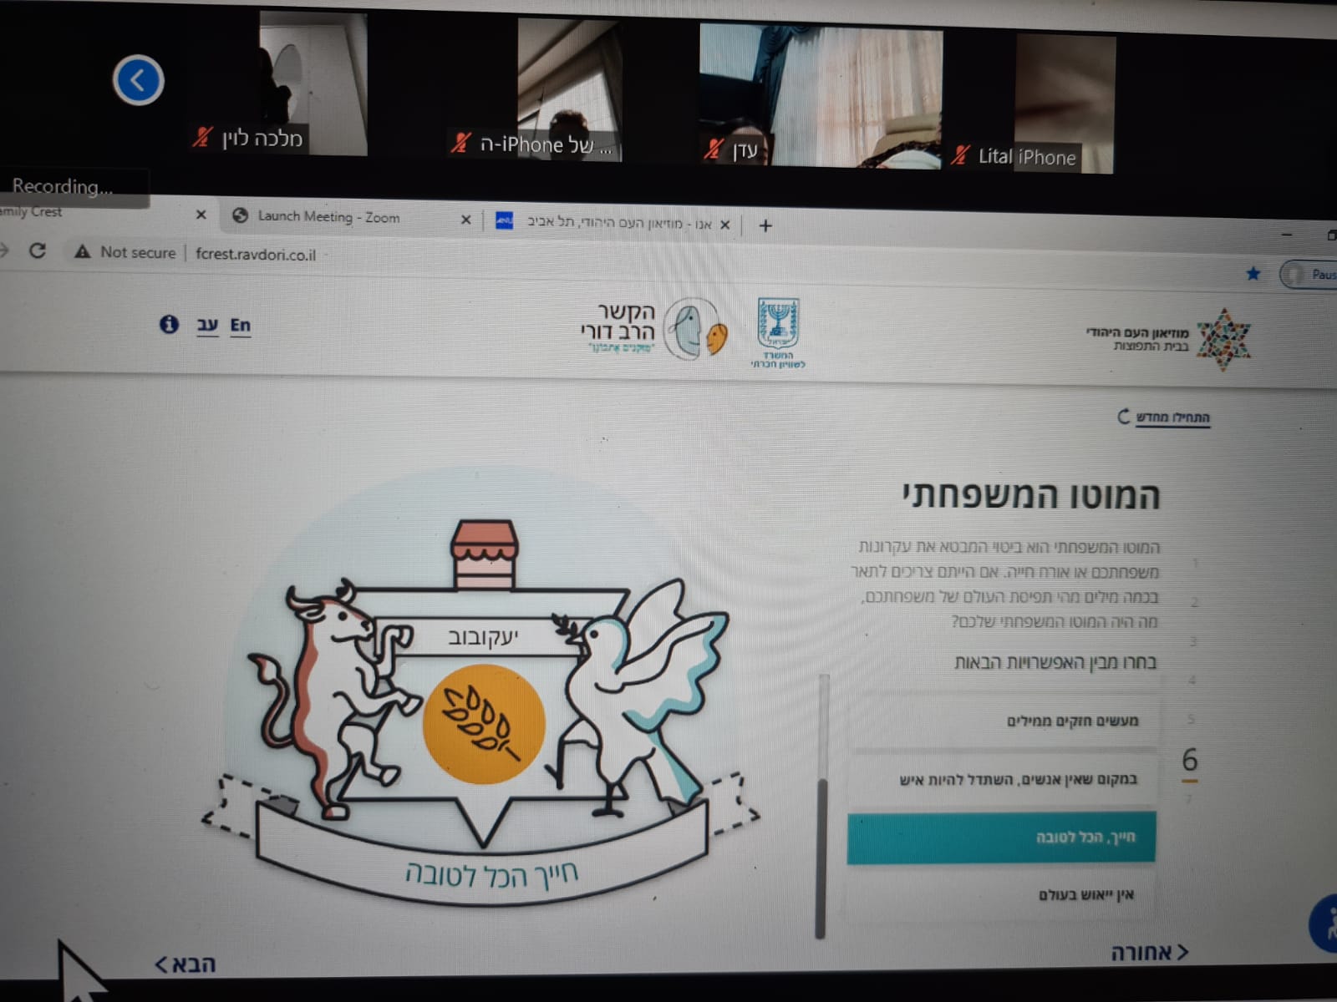Image resolution: width=1337 pixels, height=1002 pixels.
Task: Click the Museum of the Jewish People logo
Action: coord(1168,338)
